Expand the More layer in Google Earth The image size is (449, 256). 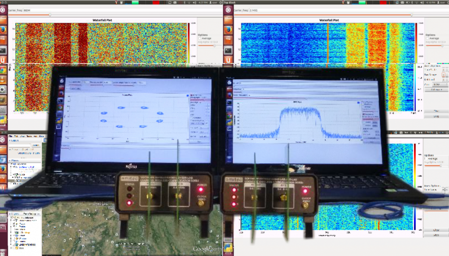coord(11,248)
